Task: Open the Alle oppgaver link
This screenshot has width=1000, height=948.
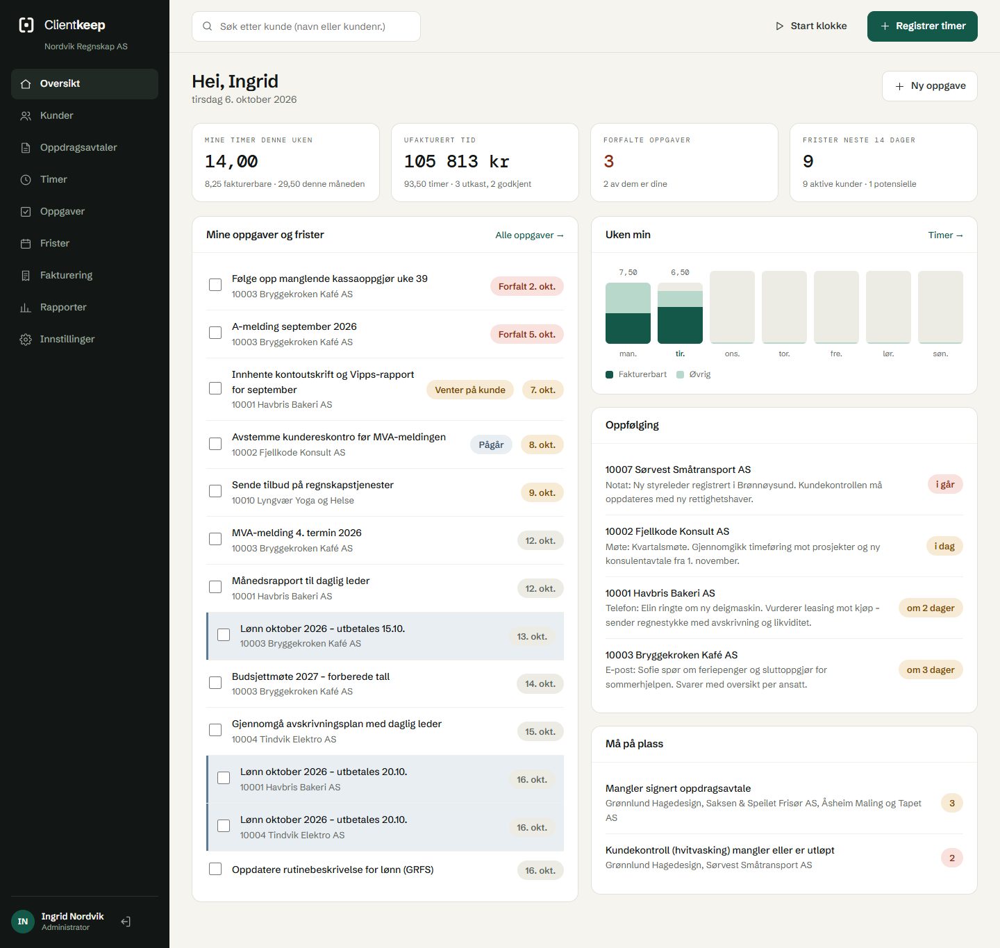Action: click(529, 235)
